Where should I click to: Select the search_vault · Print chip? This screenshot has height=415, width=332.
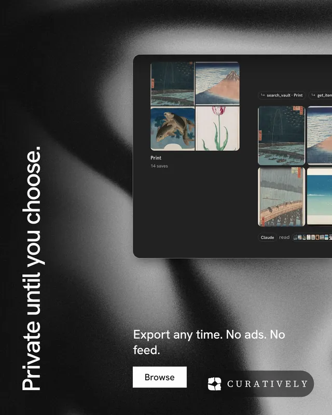pos(282,95)
